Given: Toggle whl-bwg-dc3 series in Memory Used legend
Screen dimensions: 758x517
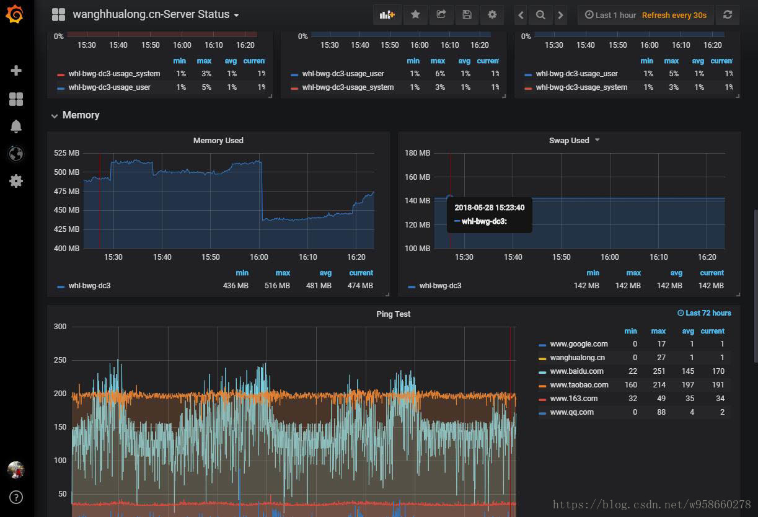Looking at the screenshot, I should [x=90, y=286].
